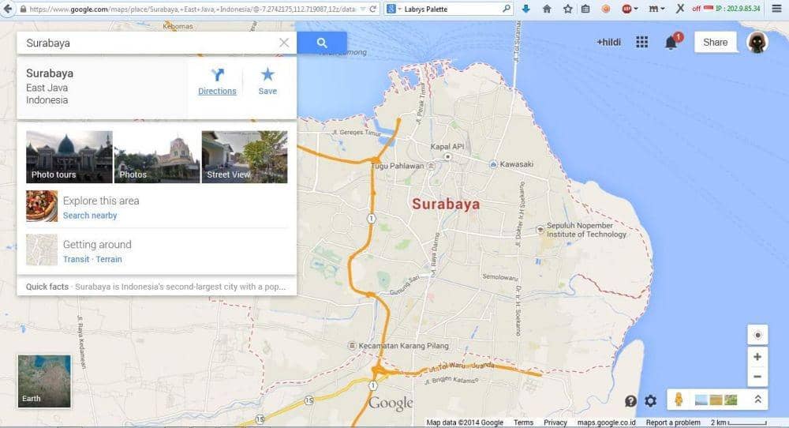Open the notifications bell

pos(671,43)
